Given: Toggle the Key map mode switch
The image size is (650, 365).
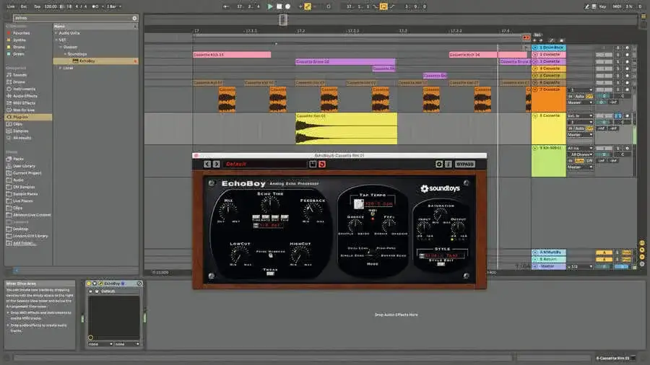Looking at the screenshot, I should pos(602,6).
